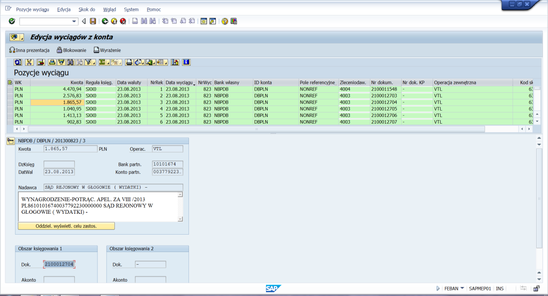This screenshot has width=548, height=296.
Task: Click the Nr dokum. column header
Action: [385, 82]
